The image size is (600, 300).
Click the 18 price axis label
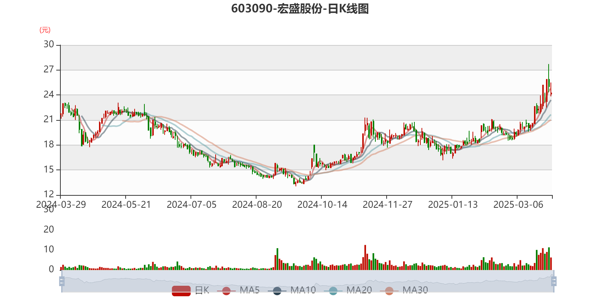click(x=49, y=144)
